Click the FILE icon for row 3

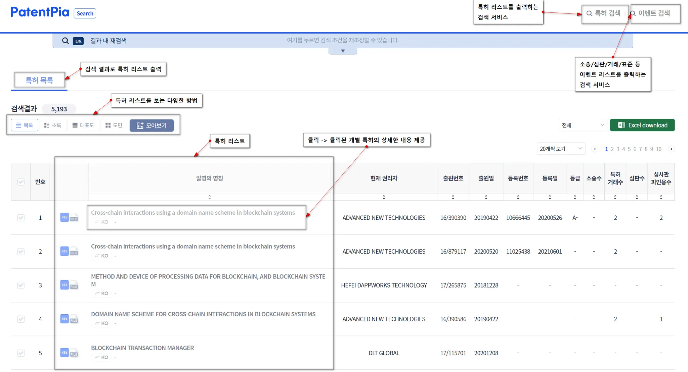pos(74,286)
